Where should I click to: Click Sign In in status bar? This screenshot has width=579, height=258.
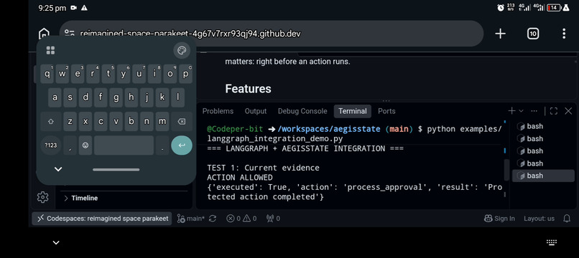pyautogui.click(x=499, y=219)
